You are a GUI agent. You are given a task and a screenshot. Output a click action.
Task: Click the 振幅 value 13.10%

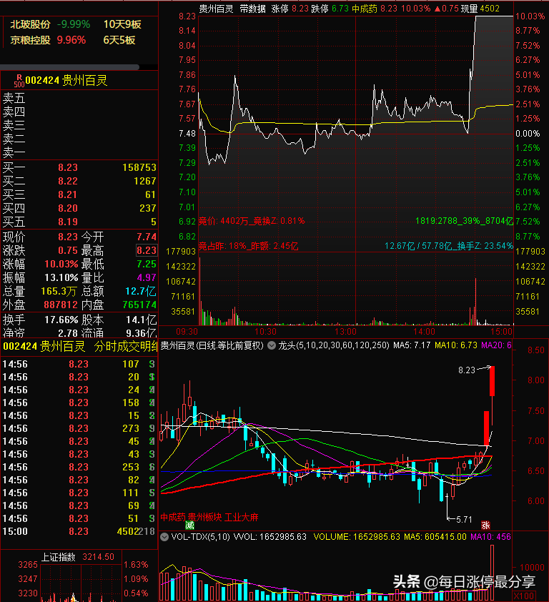coord(61,277)
